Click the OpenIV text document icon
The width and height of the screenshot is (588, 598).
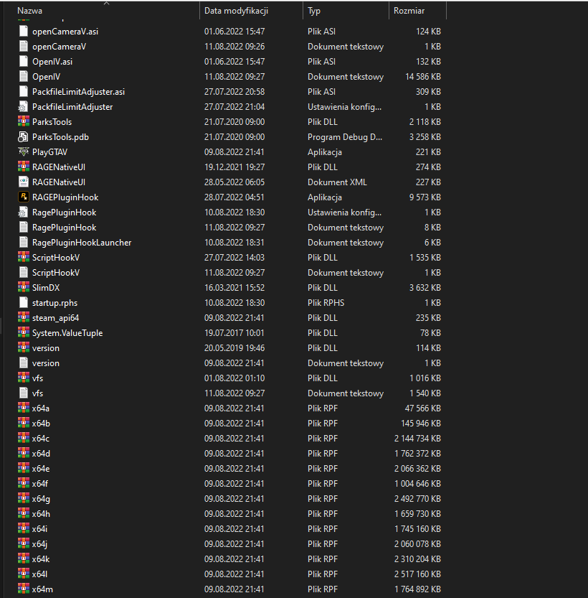point(24,77)
